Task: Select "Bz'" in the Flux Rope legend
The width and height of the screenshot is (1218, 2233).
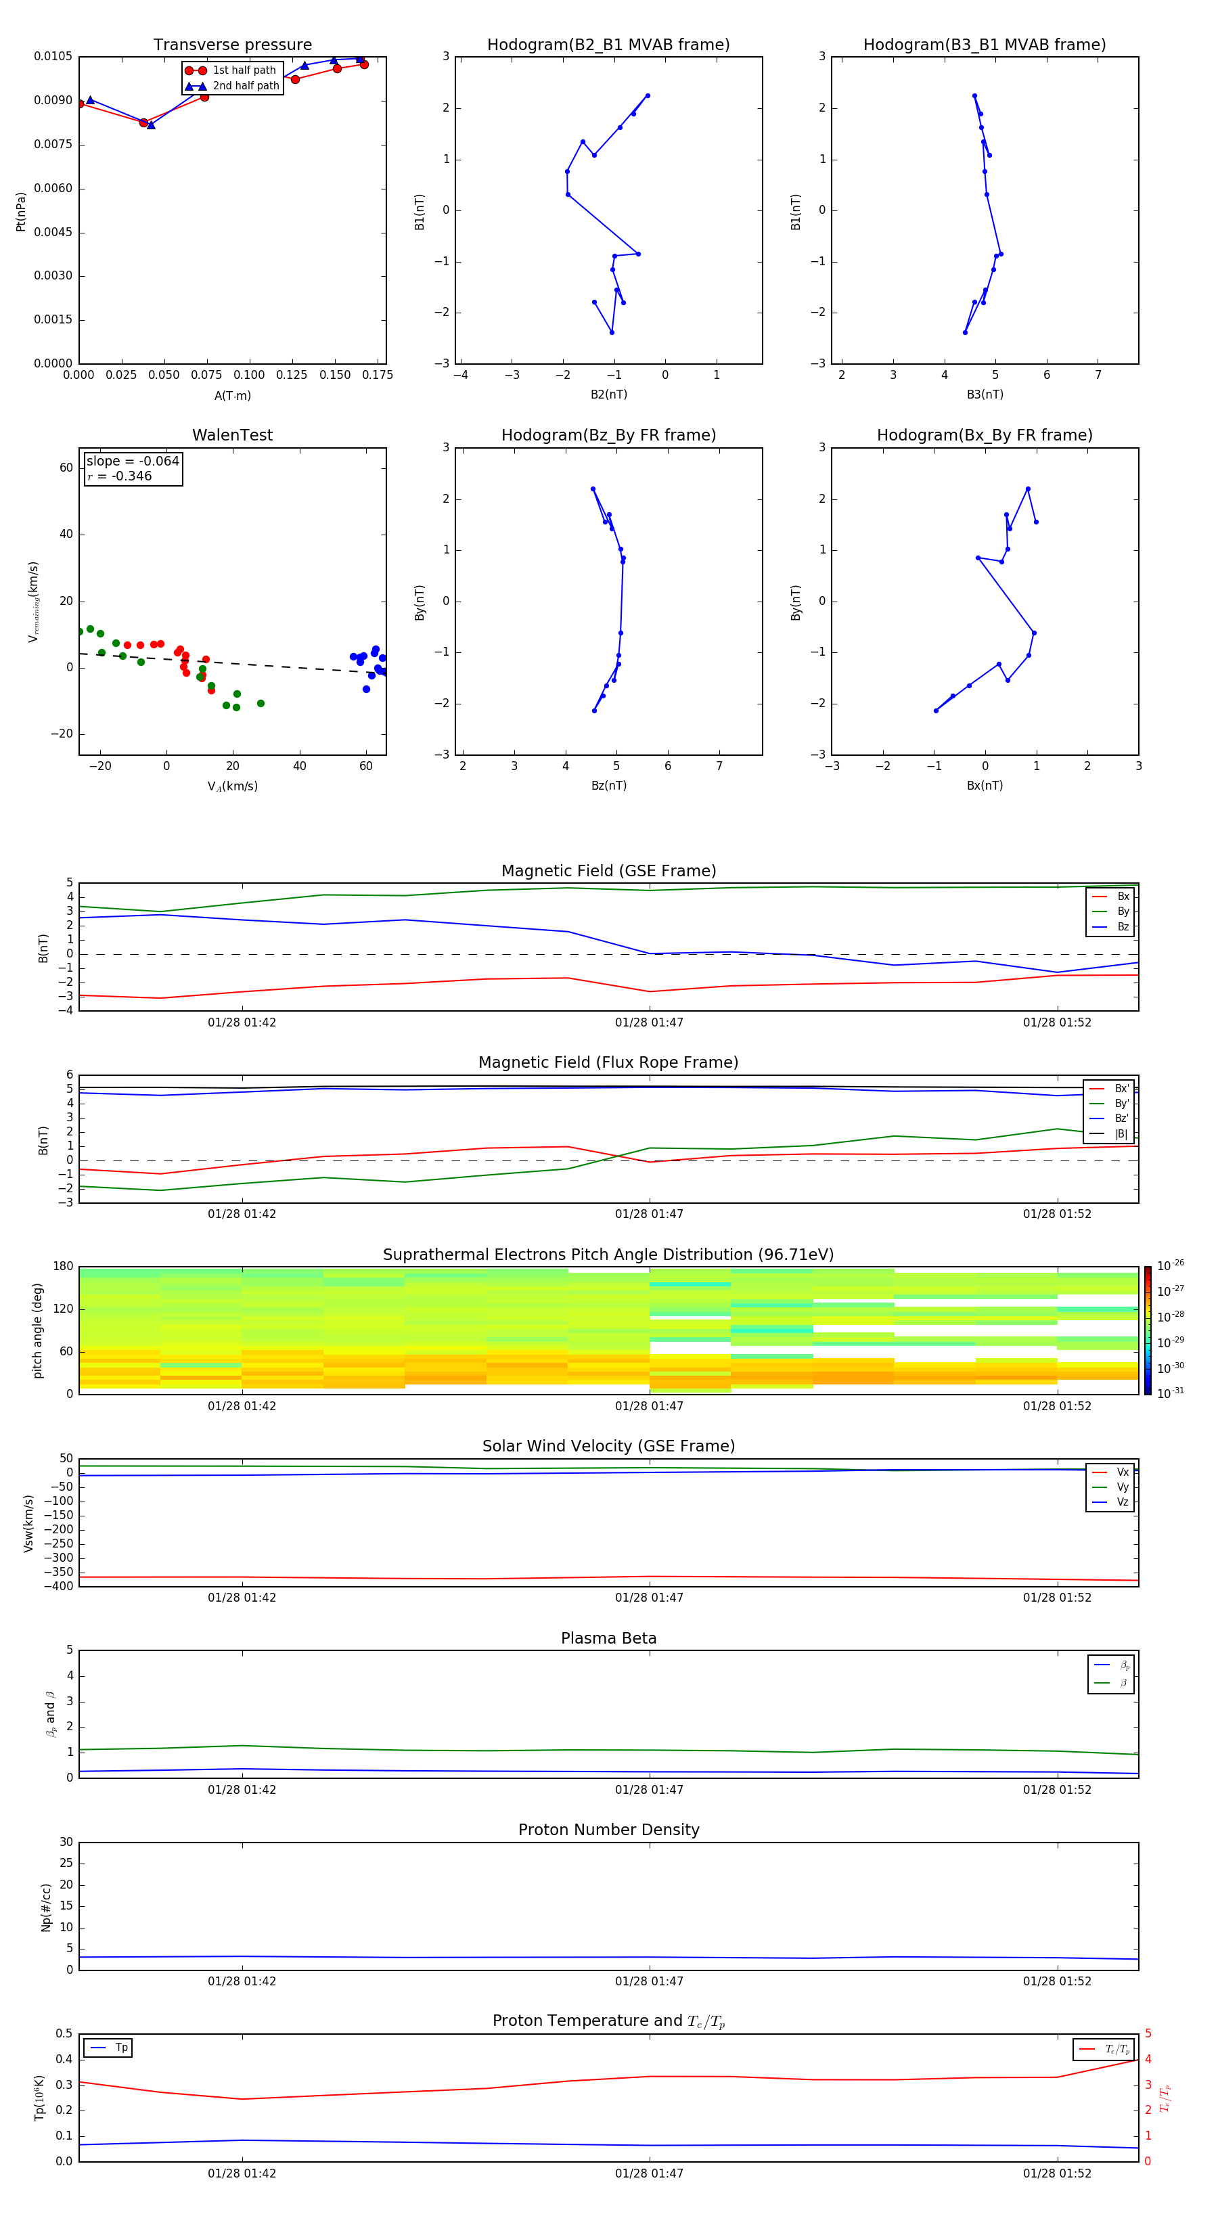Action: click(x=1110, y=1119)
